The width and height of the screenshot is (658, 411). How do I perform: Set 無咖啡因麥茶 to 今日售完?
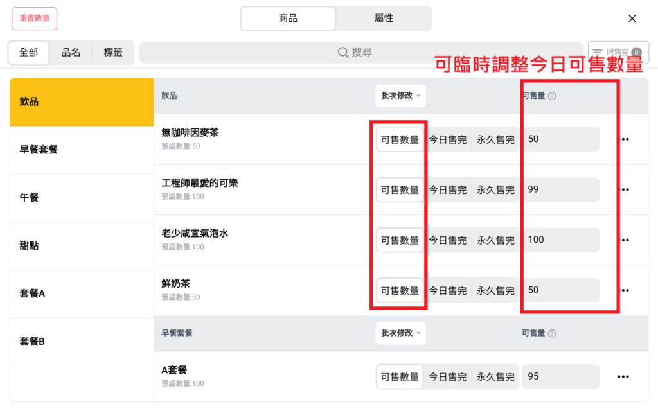pyautogui.click(x=447, y=139)
